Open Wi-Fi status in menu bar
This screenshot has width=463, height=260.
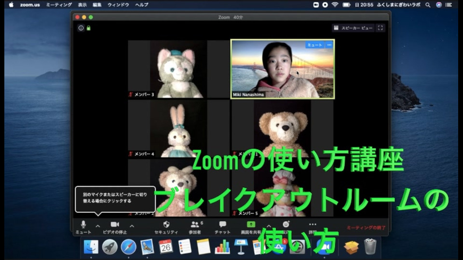click(x=335, y=5)
